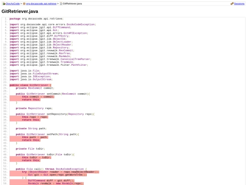Click the RevWalk import line
Image resolution: width=247 pixels, height=185 pixels.
(40, 56)
